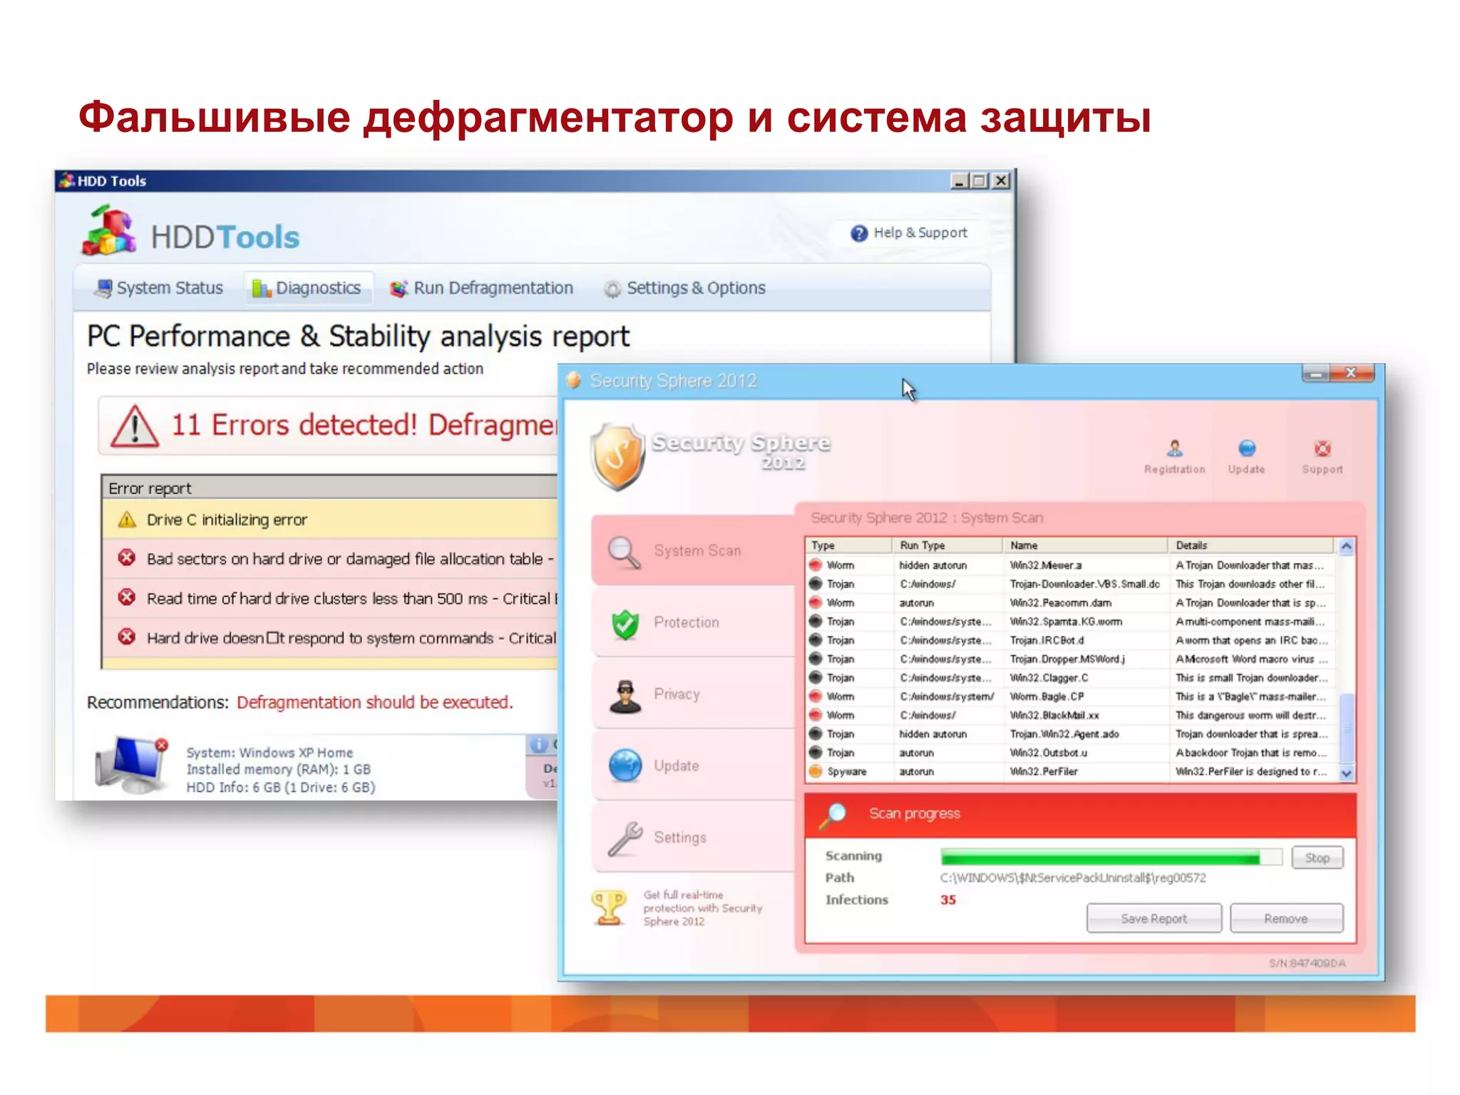Click red error icon on Bad sectors row

[x=127, y=557]
